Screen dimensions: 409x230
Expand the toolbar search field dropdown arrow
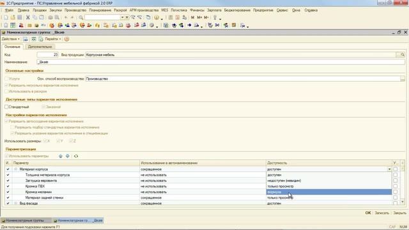click(122, 17)
